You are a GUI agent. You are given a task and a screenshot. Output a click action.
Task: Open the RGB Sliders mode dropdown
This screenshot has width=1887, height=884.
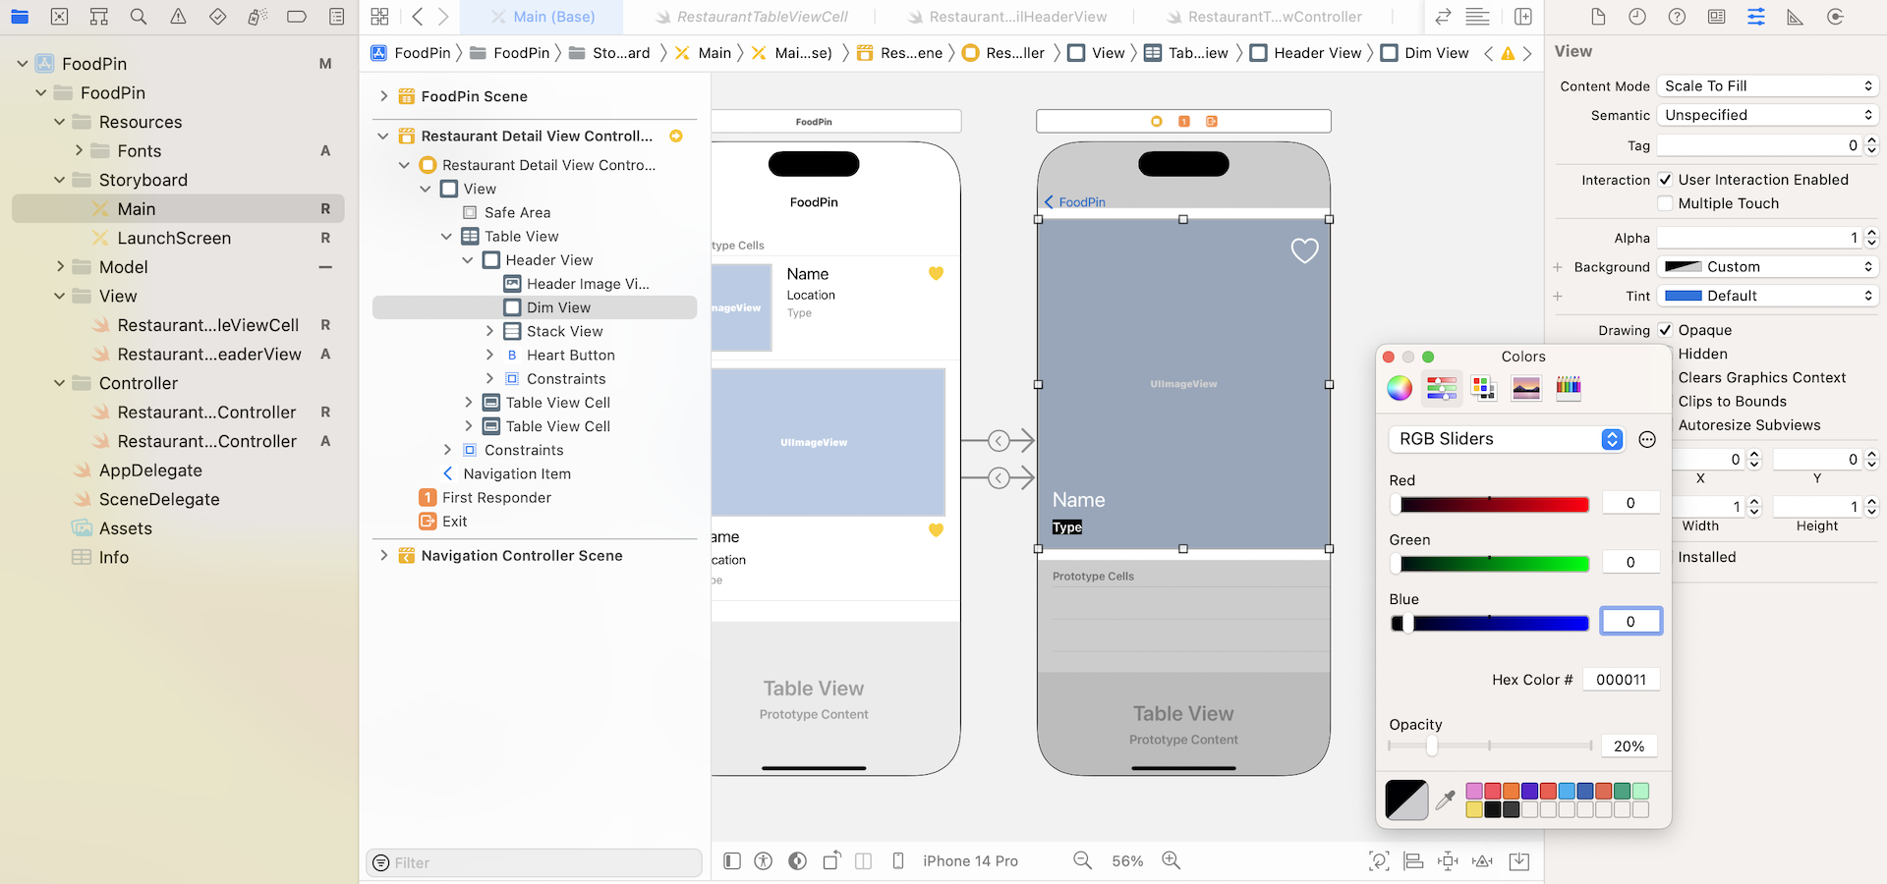pos(1507,439)
